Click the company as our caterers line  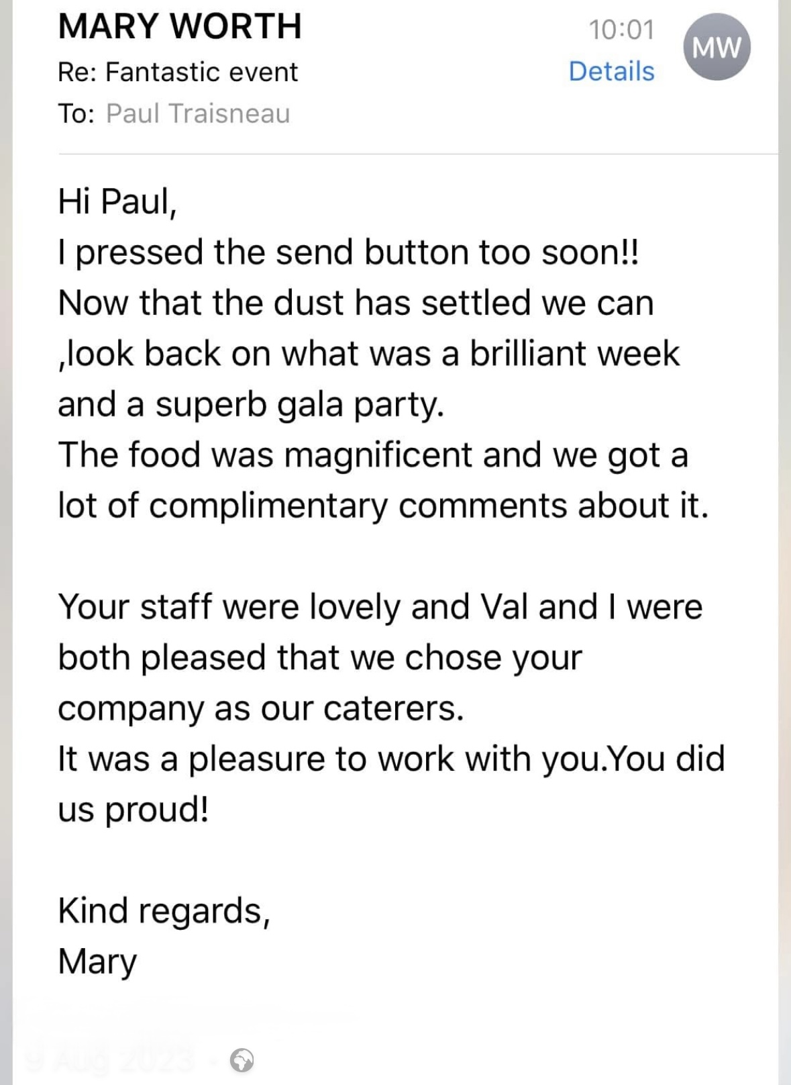point(261,709)
